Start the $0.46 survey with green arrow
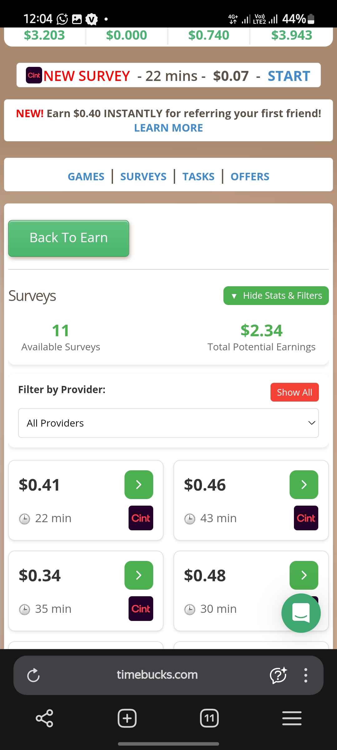The image size is (337, 750). [x=304, y=485]
